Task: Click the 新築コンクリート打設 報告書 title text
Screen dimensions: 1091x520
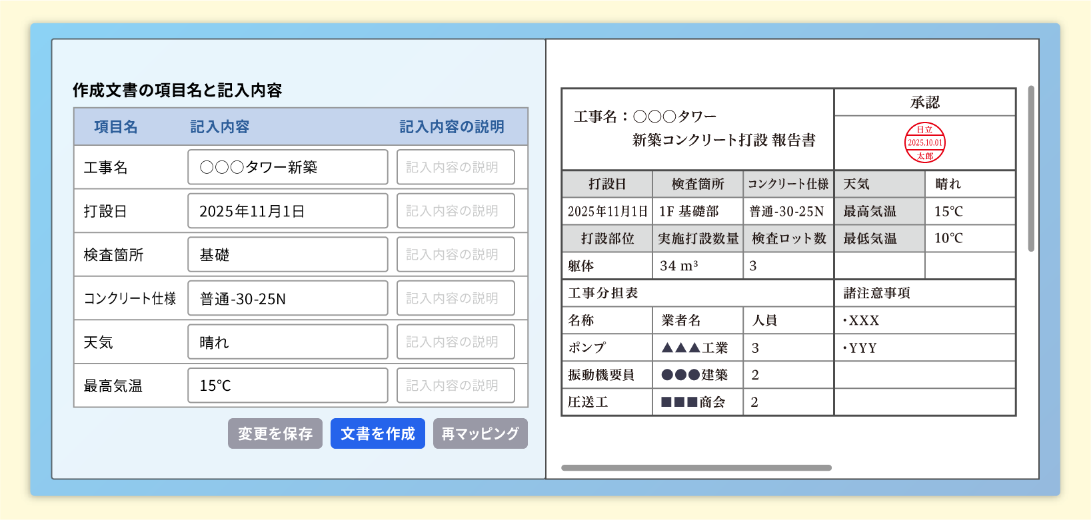Action: [724, 140]
